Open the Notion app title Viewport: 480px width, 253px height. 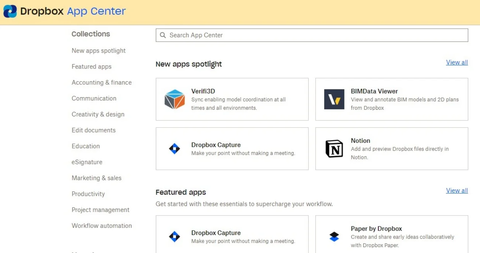click(x=360, y=141)
